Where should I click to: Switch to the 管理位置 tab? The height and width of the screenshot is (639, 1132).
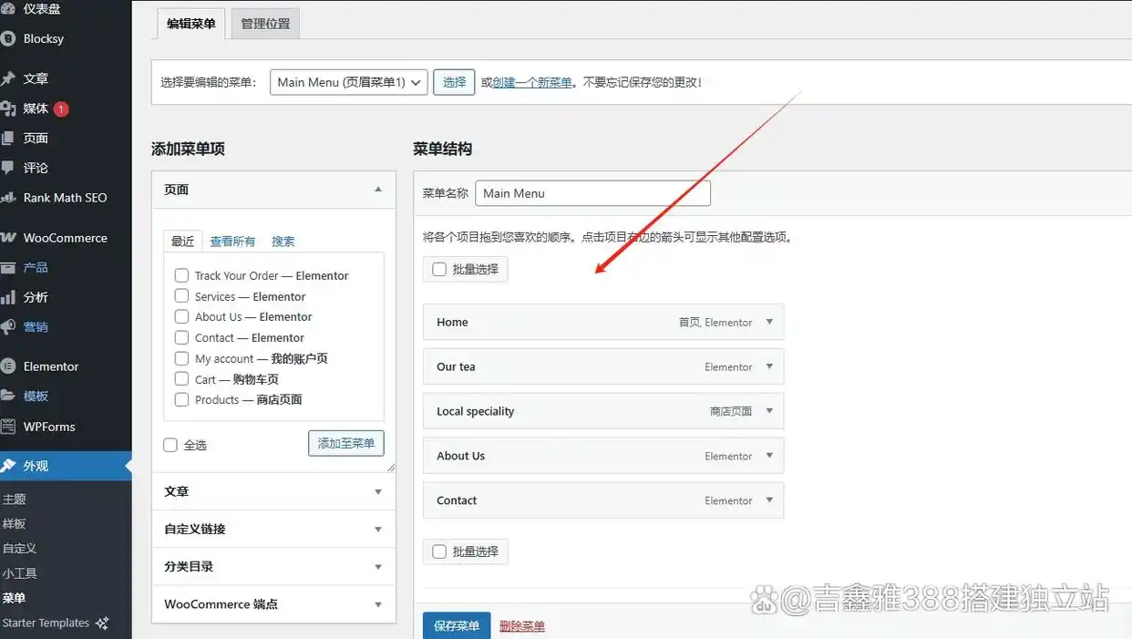click(x=265, y=24)
